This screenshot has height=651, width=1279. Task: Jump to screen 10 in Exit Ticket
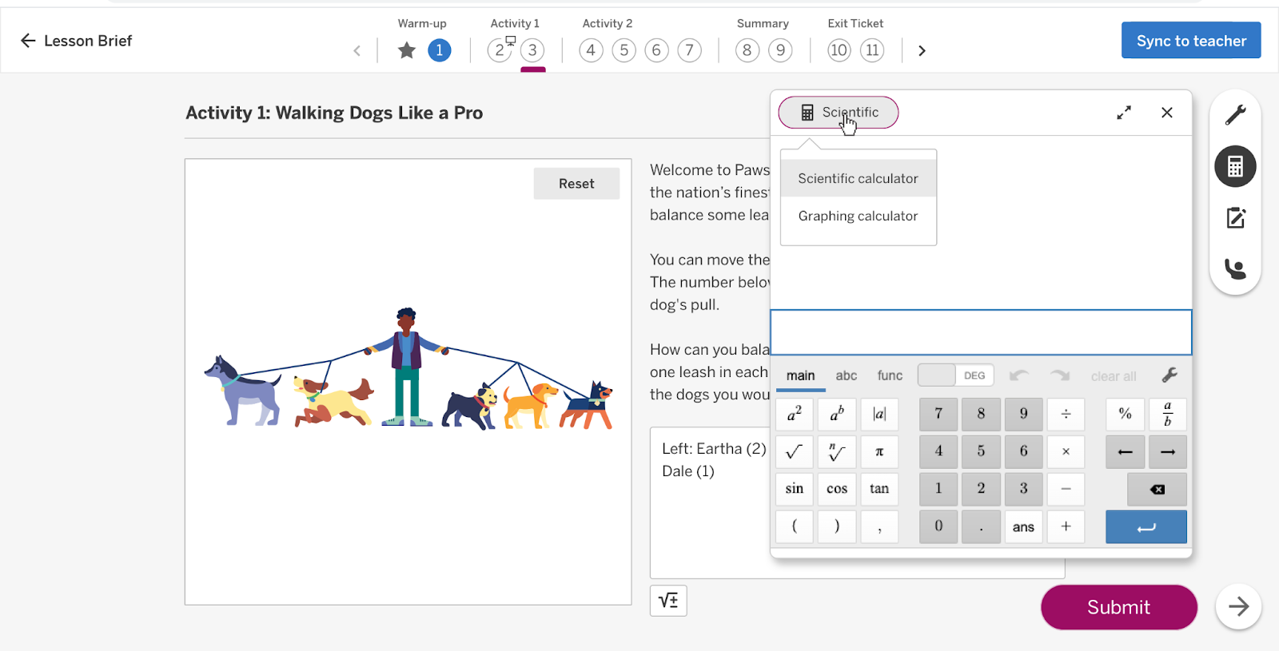pyautogui.click(x=839, y=50)
